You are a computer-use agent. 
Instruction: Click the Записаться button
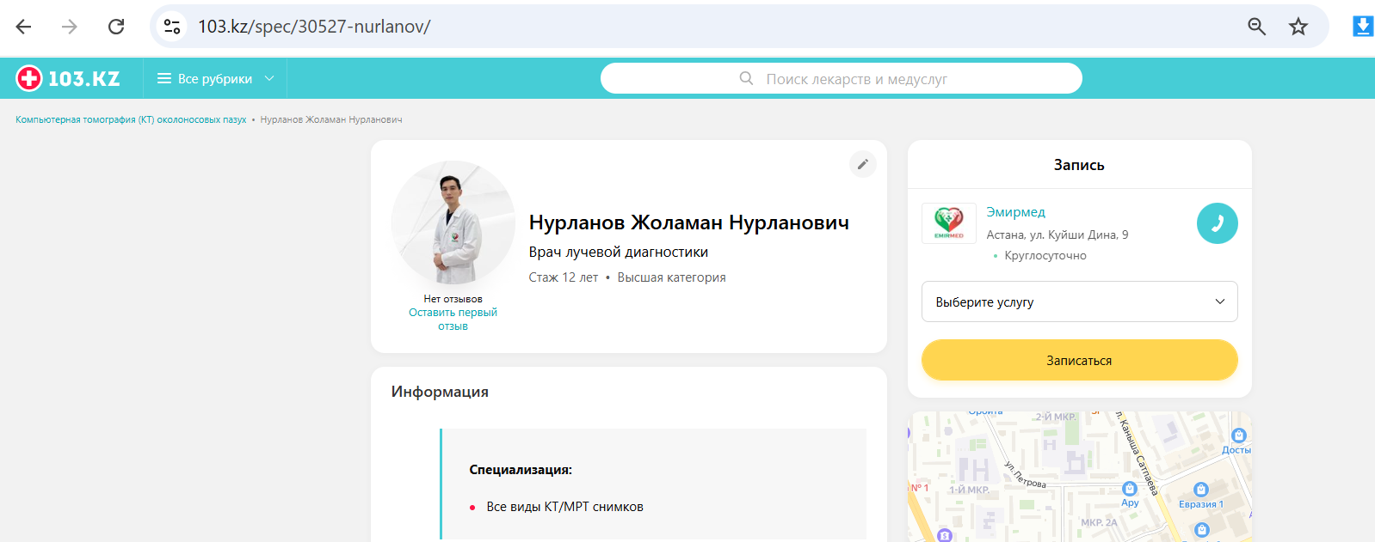(x=1079, y=360)
